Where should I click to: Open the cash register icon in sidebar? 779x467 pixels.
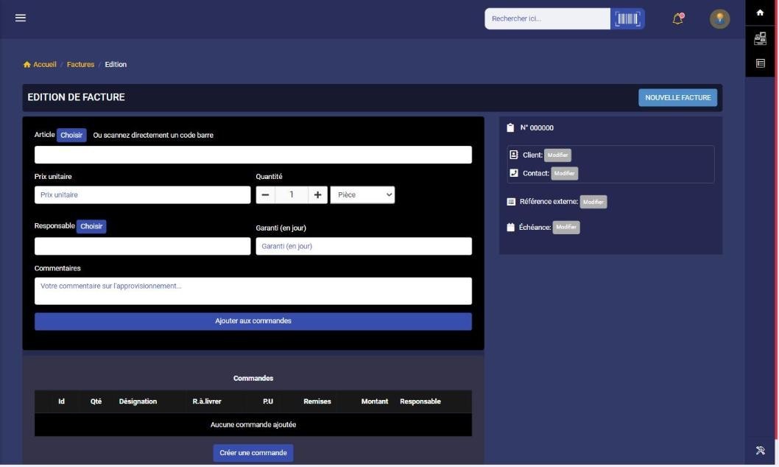click(x=760, y=38)
